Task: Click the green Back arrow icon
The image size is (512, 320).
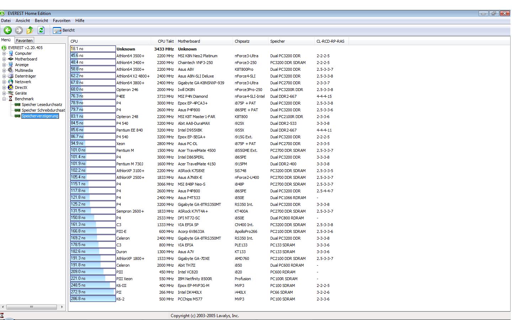Action: tap(7, 30)
